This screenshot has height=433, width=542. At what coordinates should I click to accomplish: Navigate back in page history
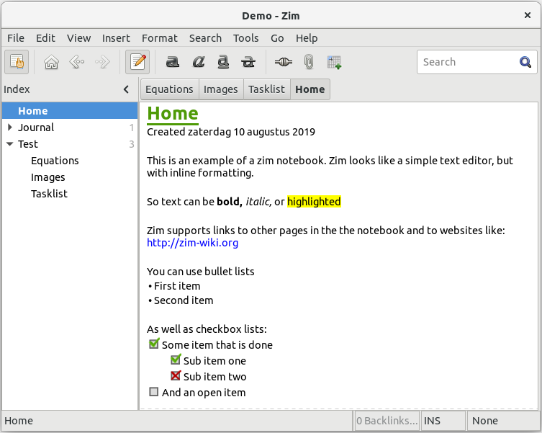[77, 62]
